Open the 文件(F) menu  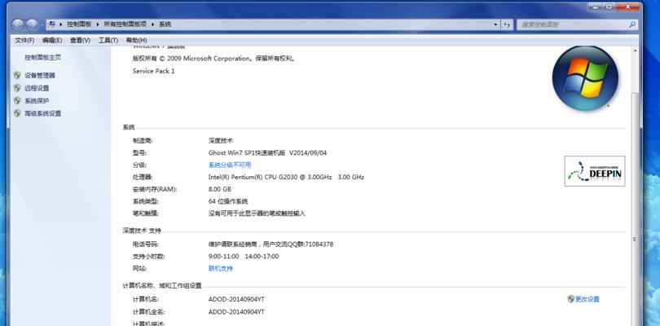[24, 40]
